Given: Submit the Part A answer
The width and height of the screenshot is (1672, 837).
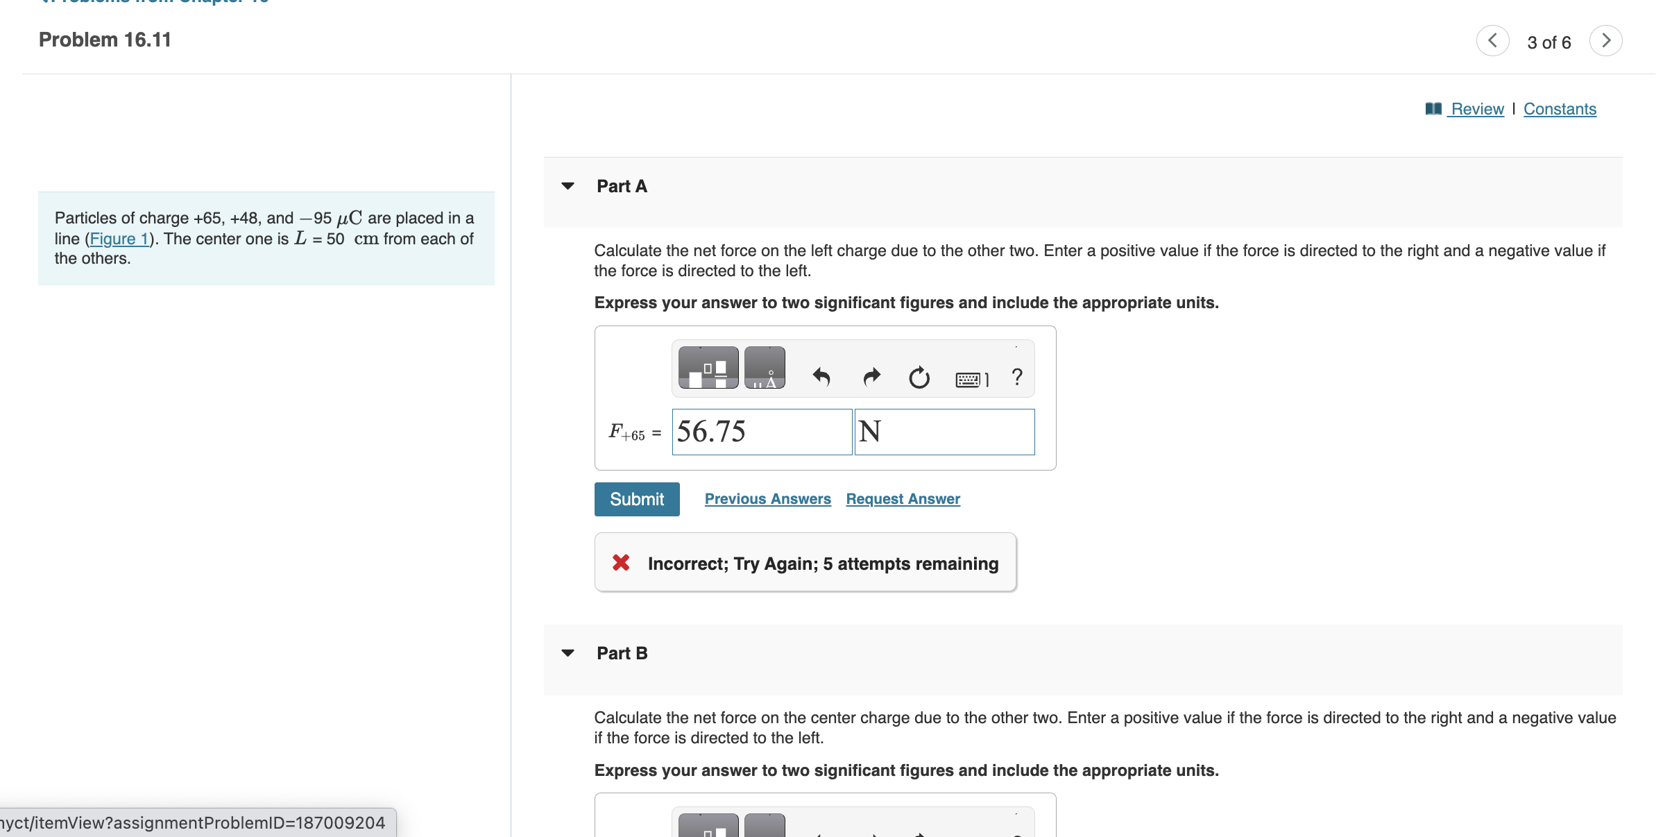Looking at the screenshot, I should coord(636,498).
